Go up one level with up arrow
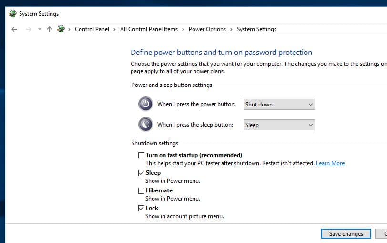Image resolution: width=387 pixels, height=243 pixels. click(50, 29)
